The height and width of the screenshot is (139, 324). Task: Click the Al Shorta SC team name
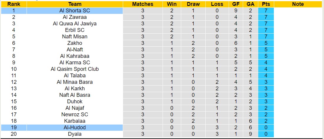[75, 11]
